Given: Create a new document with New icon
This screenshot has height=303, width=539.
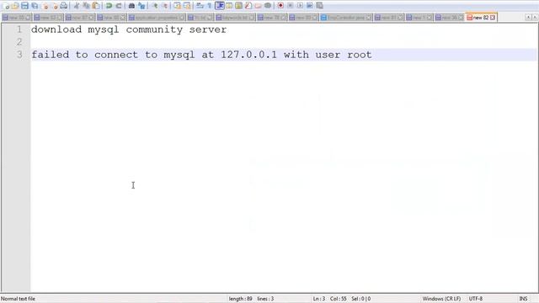Looking at the screenshot, I should pos(6,6).
